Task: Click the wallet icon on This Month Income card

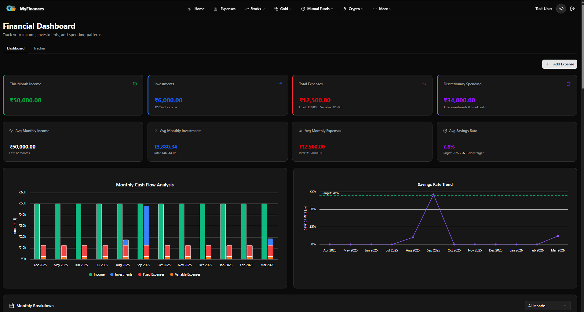Action: (135, 84)
